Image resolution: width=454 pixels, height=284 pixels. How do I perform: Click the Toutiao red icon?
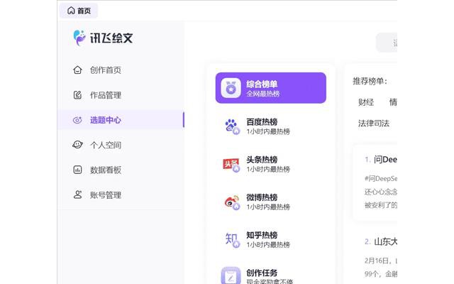click(231, 164)
